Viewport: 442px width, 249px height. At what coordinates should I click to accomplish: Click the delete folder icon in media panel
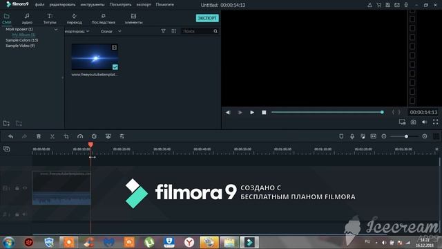tap(19, 123)
